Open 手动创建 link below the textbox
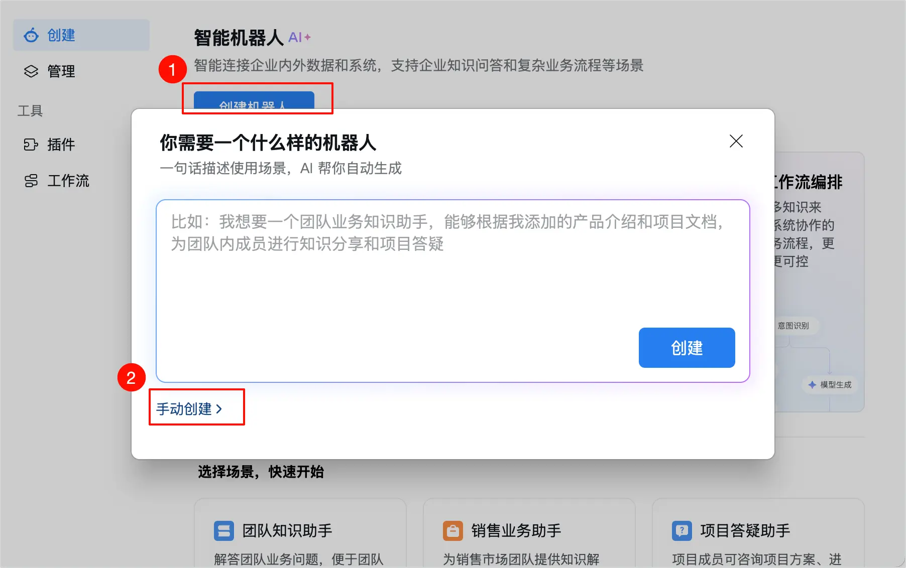This screenshot has height=568, width=906. point(189,409)
